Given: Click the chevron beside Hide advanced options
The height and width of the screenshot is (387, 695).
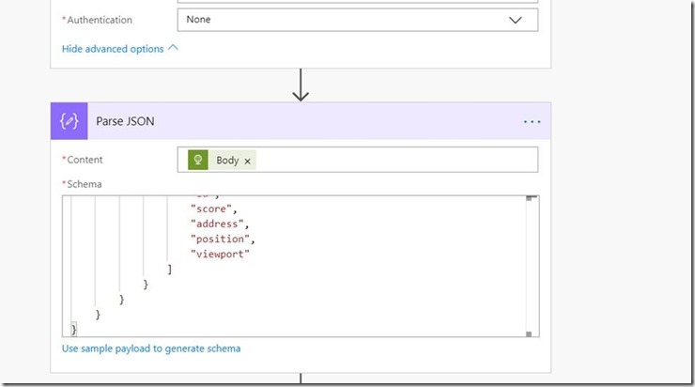Looking at the screenshot, I should [x=173, y=48].
